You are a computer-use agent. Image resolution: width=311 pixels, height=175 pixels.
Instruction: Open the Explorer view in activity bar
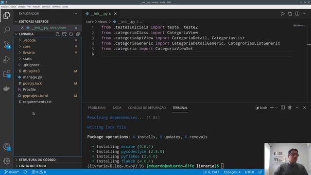[6, 16]
